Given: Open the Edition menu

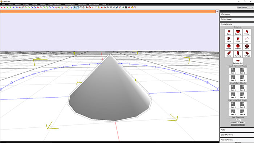Looking at the screenshot, I should tap(10, 4).
